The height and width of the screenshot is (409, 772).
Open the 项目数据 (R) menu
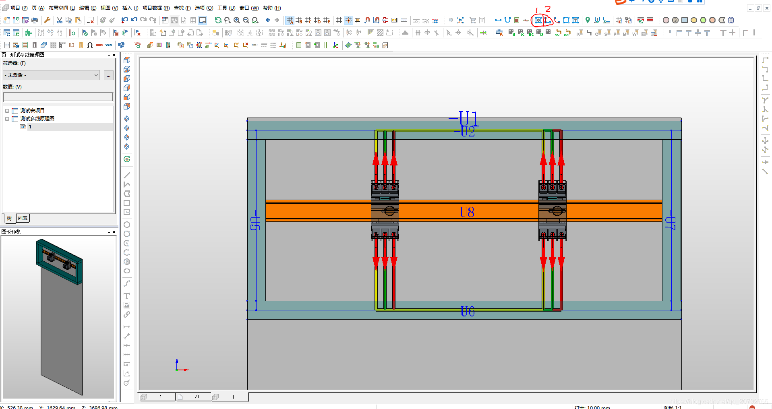pos(156,8)
